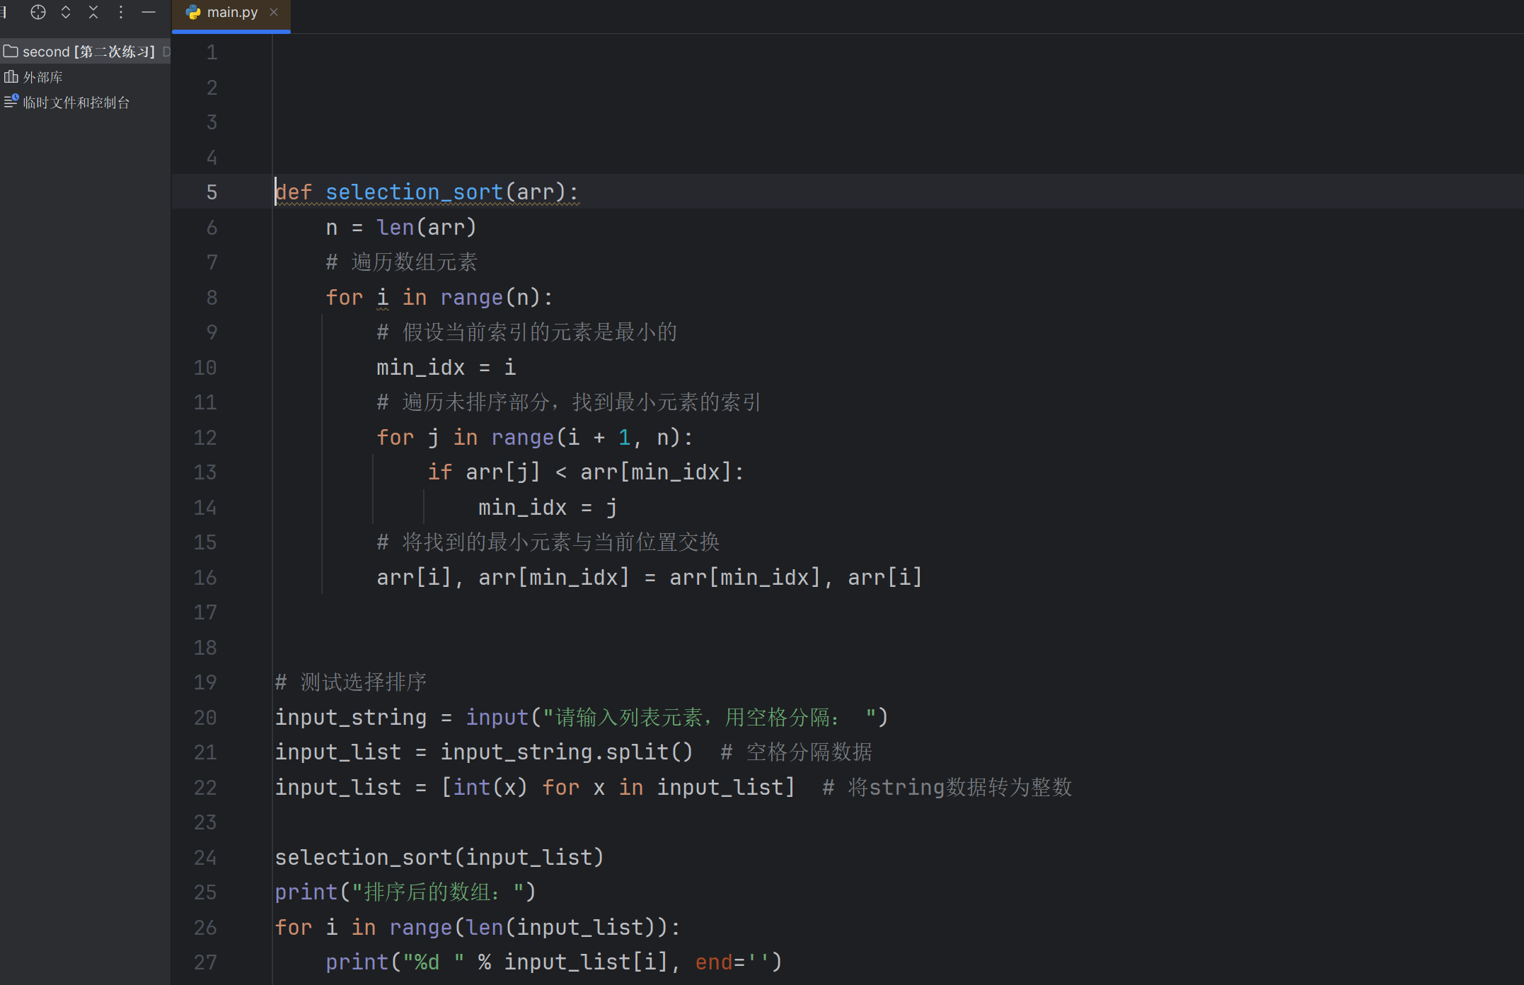Click the selection_sort(input_list) call on line 24
The image size is (1524, 985).
click(439, 858)
